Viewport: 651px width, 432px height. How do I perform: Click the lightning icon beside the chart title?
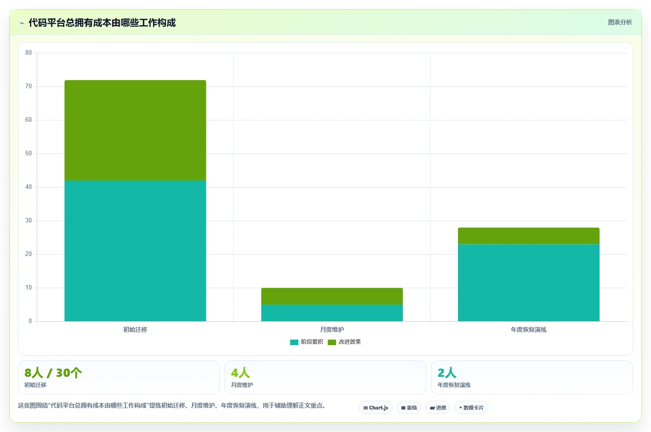point(22,23)
